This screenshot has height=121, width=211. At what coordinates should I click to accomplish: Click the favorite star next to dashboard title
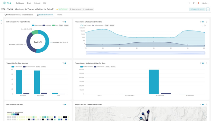click(57, 9)
